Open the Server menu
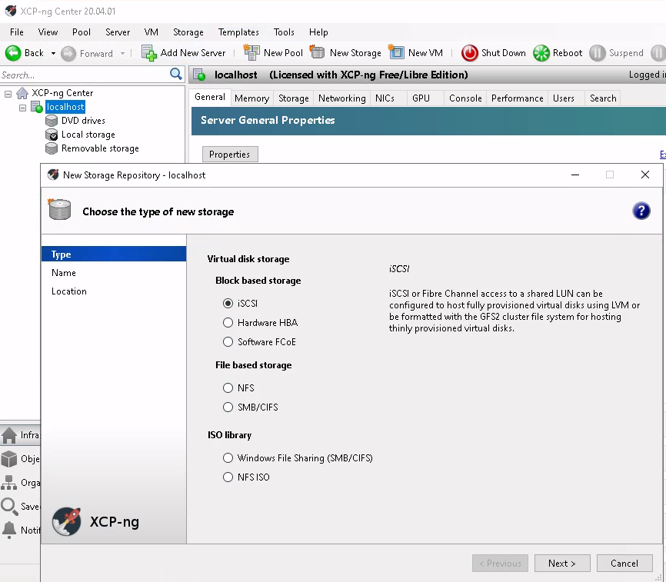Image resolution: width=666 pixels, height=582 pixels. click(x=118, y=32)
